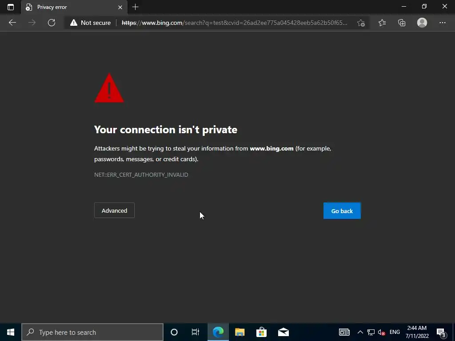Viewport: 455px width, 341px height.
Task: Open the user profile avatar
Action: [x=422, y=23]
